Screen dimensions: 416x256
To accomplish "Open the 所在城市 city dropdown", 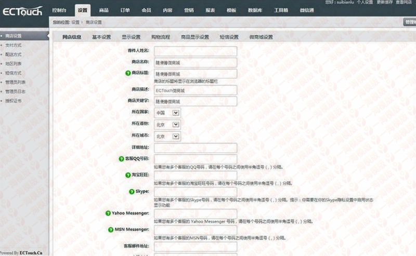I will point(167,137).
